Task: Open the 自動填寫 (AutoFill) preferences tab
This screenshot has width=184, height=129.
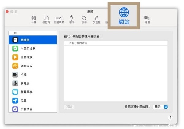Action: tap(59, 20)
